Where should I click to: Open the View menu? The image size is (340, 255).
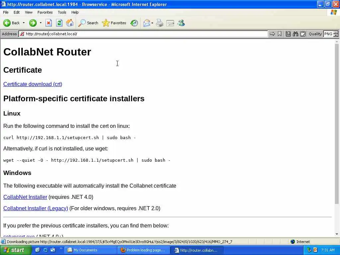click(x=29, y=12)
